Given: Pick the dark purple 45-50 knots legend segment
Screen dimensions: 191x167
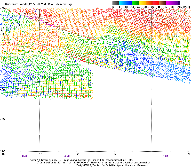Looking at the screenshot, I should point(176,3).
